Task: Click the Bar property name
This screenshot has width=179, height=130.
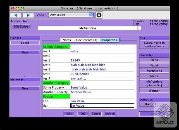Action: click(x=56, y=106)
